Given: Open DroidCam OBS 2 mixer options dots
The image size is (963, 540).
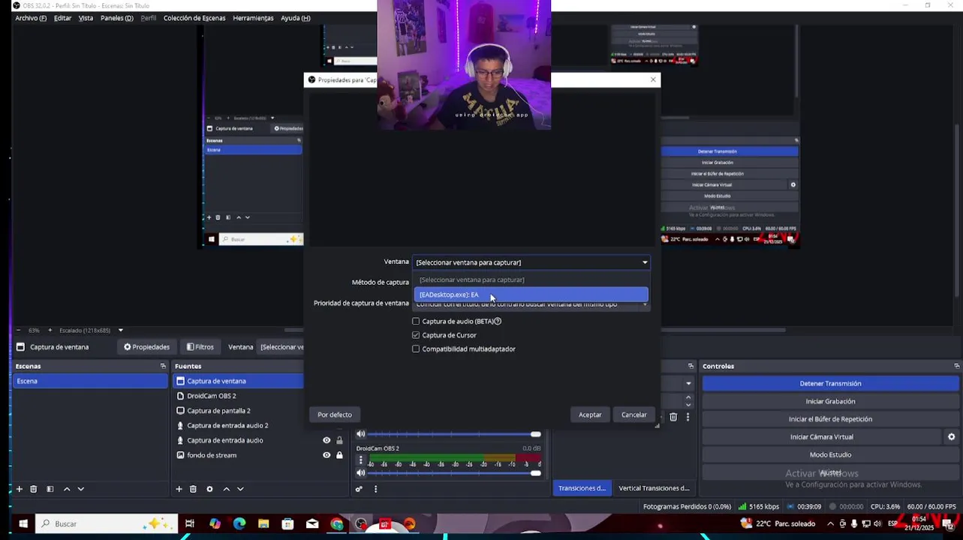Looking at the screenshot, I should [x=360, y=460].
